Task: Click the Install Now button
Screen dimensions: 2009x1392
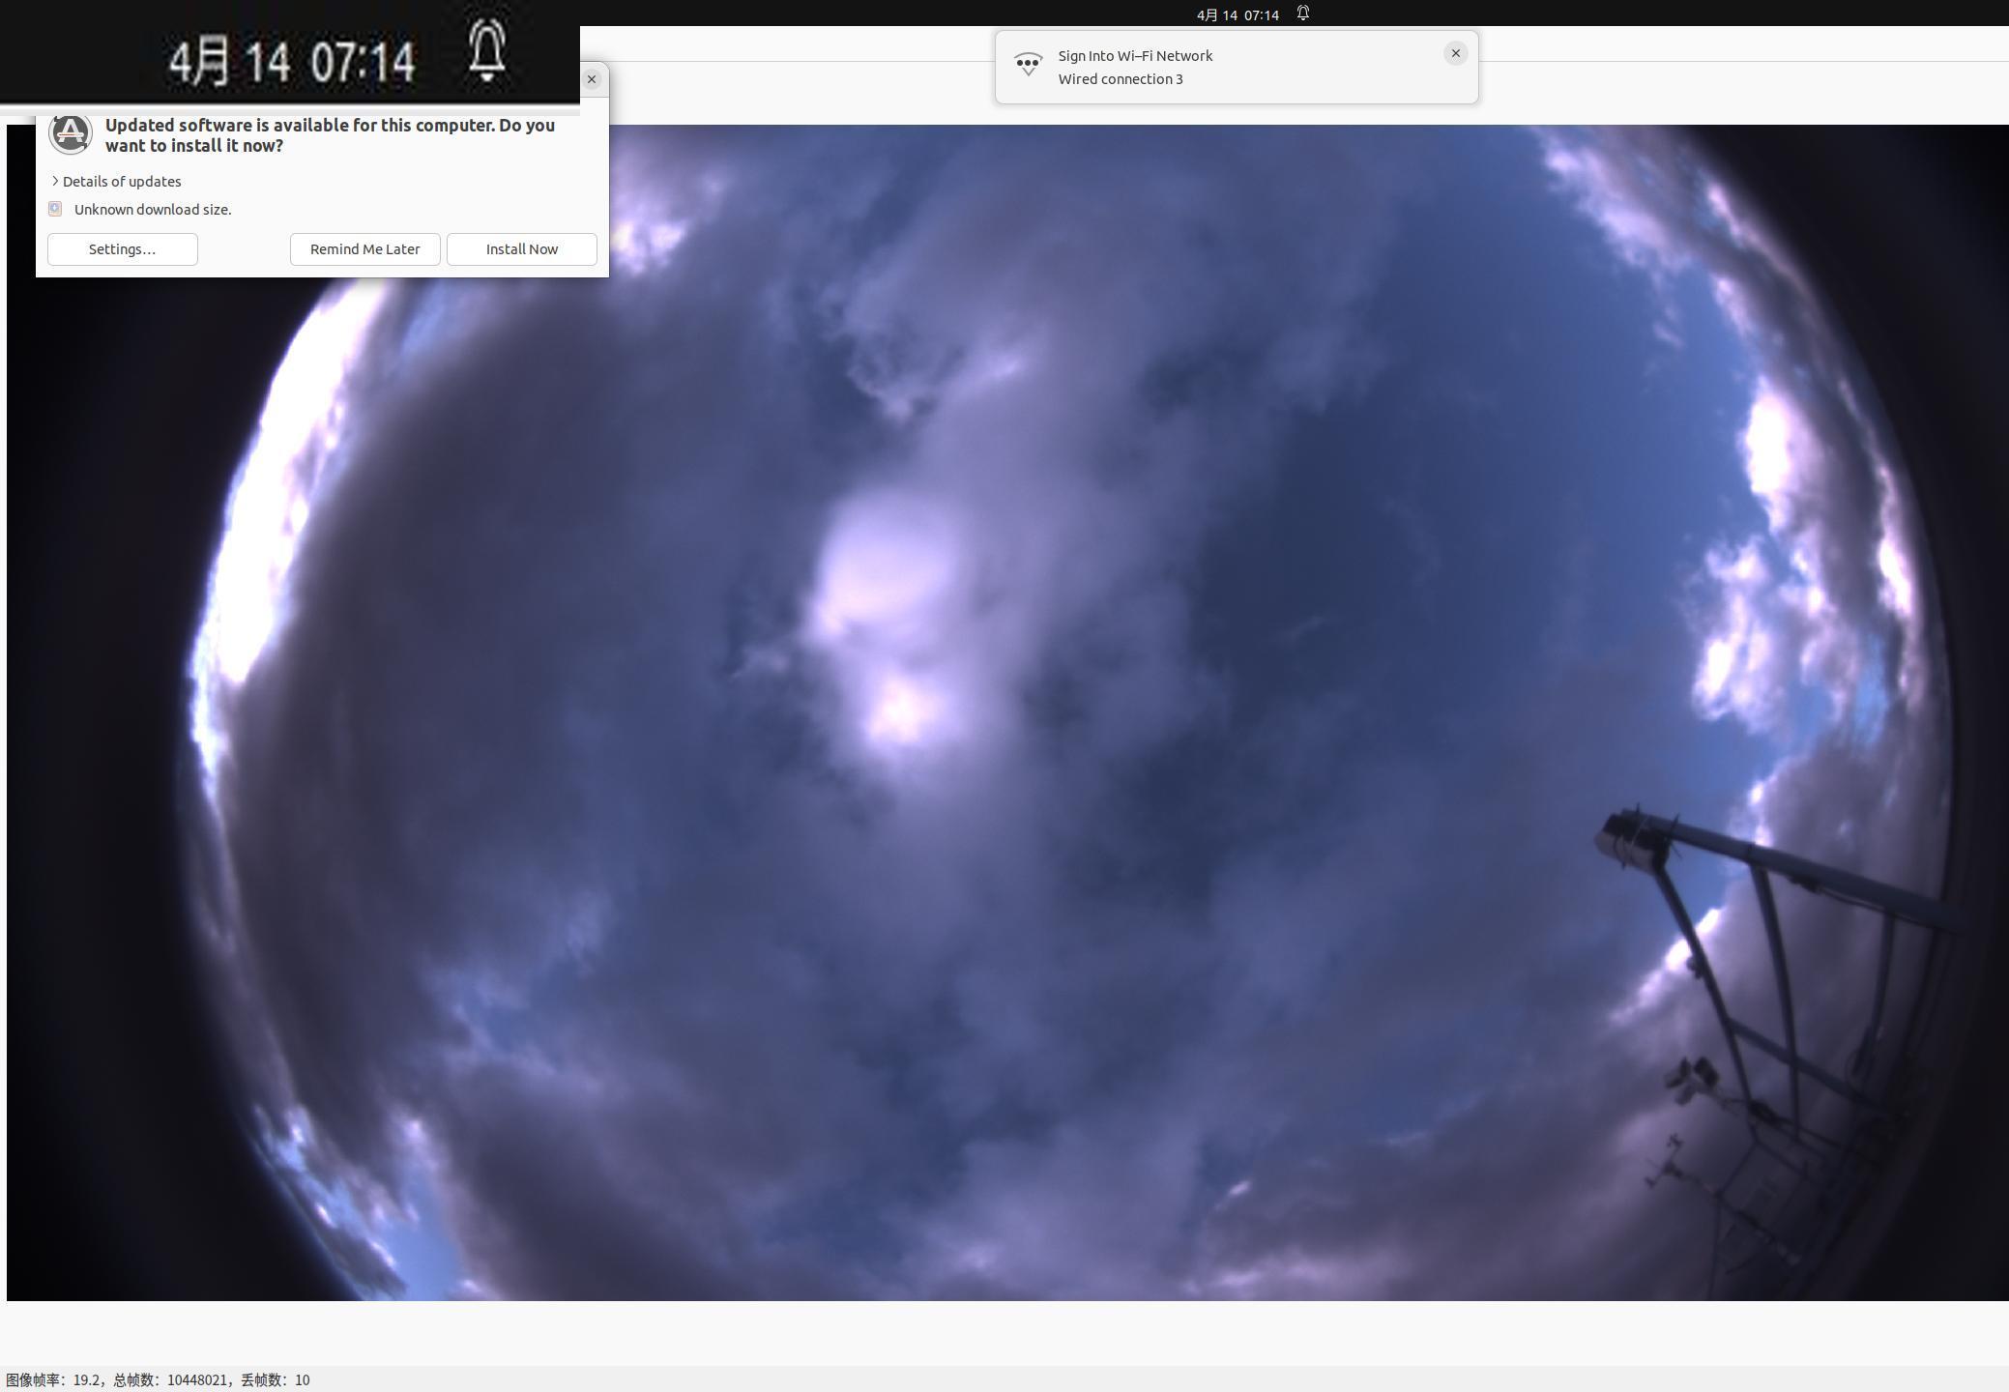Action: pyautogui.click(x=521, y=249)
